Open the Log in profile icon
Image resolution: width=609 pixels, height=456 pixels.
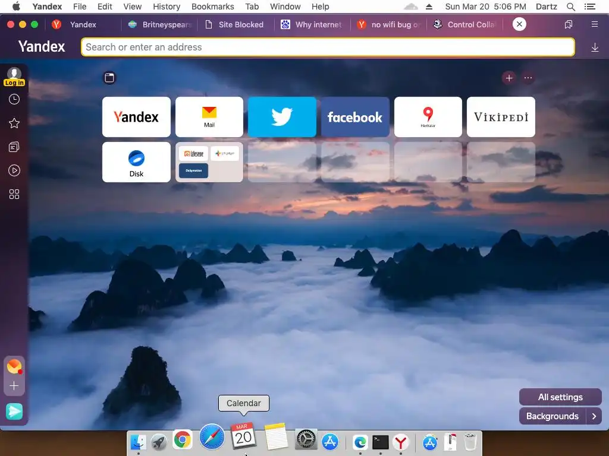[14, 77]
